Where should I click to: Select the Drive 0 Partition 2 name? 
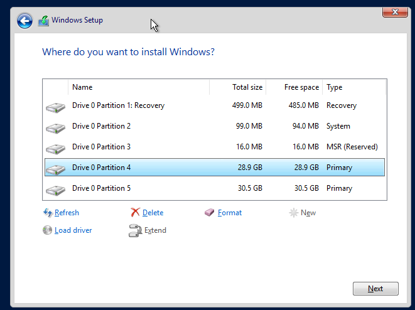101,126
